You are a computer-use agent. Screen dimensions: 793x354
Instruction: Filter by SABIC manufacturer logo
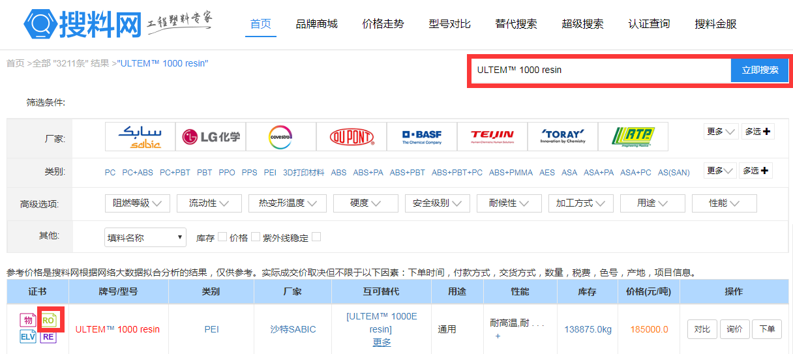(x=140, y=137)
